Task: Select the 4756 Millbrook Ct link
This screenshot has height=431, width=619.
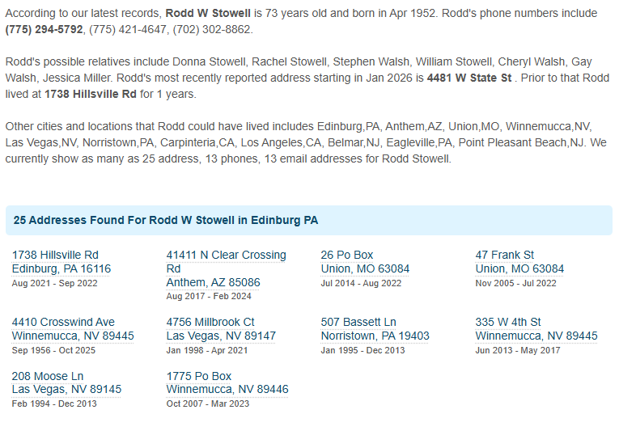Action: tap(210, 323)
